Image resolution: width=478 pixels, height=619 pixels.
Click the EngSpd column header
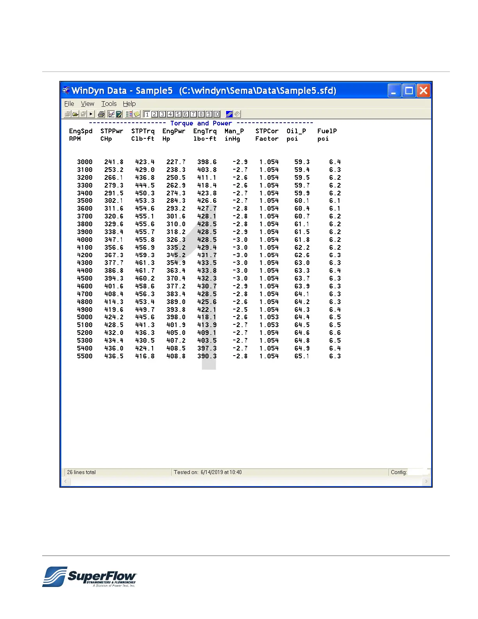81,131
